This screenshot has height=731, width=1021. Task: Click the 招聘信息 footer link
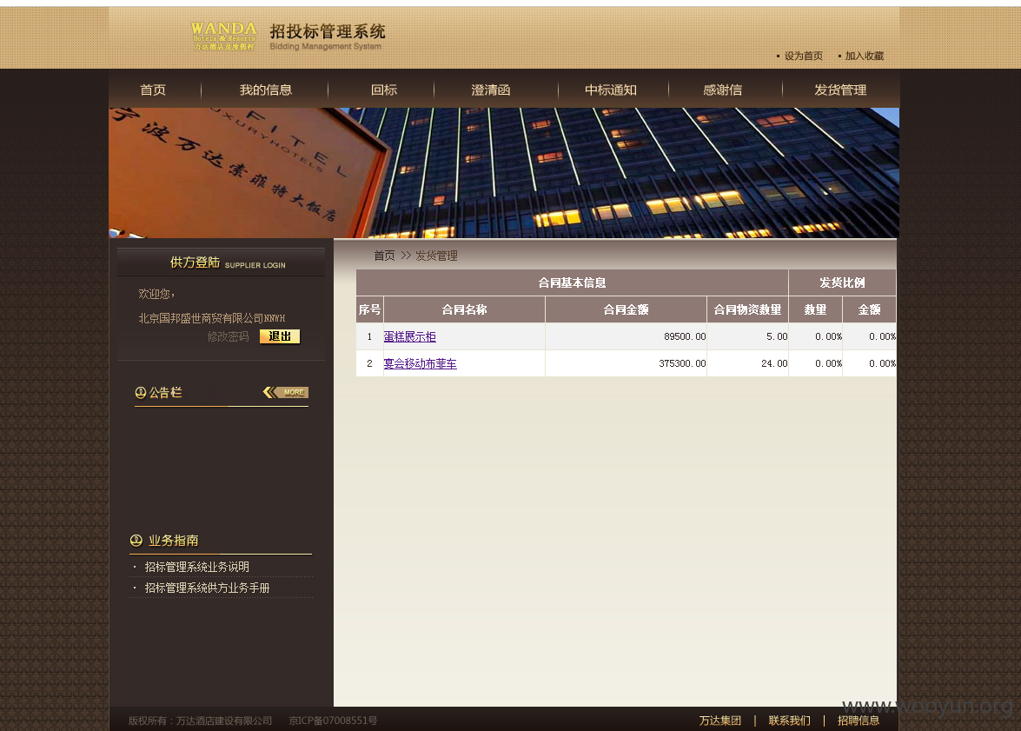(x=859, y=721)
